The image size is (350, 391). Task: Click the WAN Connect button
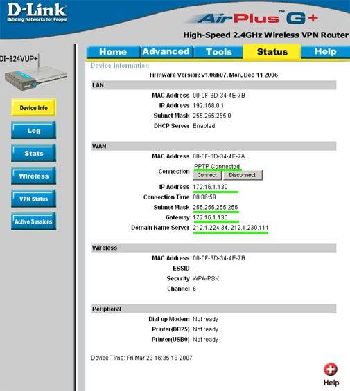coord(207,175)
